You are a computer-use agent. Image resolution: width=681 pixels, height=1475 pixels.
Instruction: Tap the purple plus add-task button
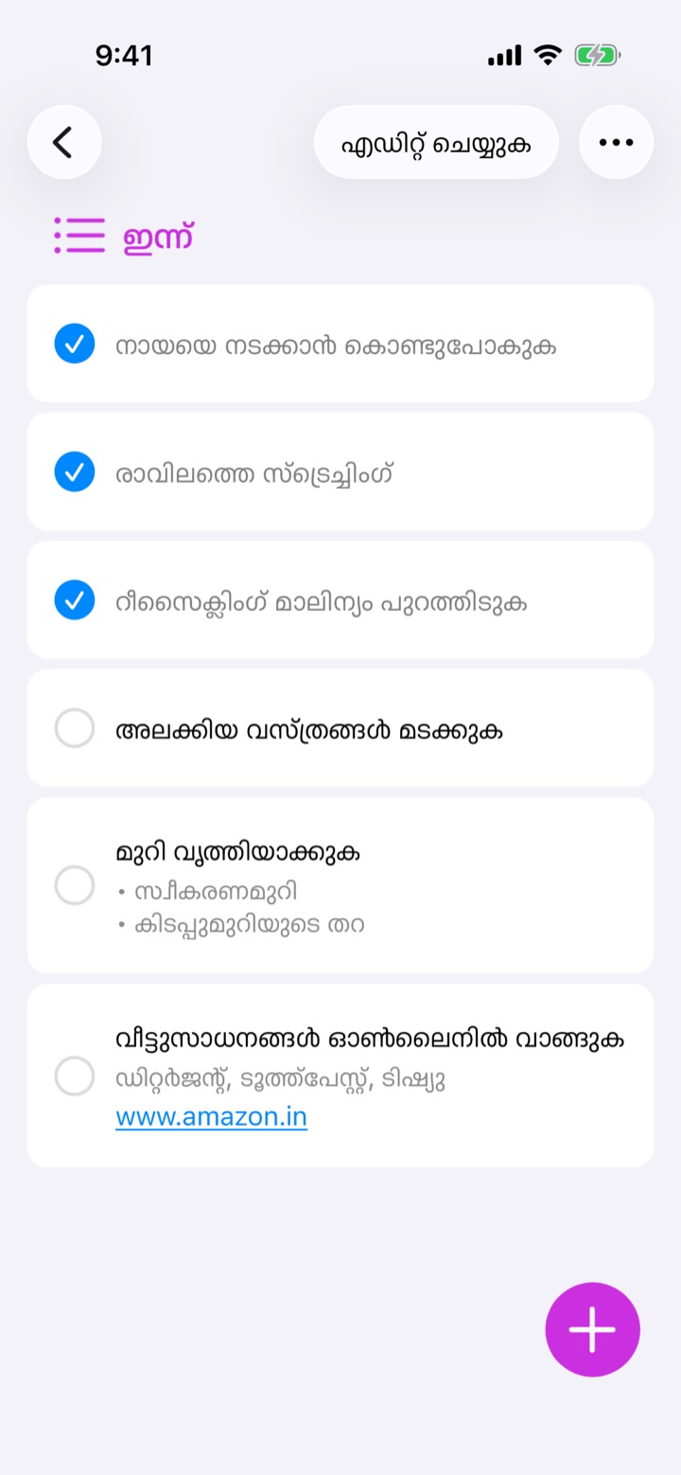tap(593, 1329)
